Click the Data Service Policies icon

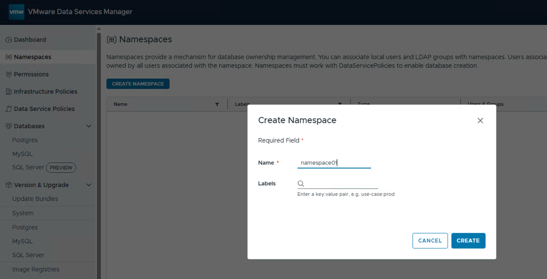(9, 109)
